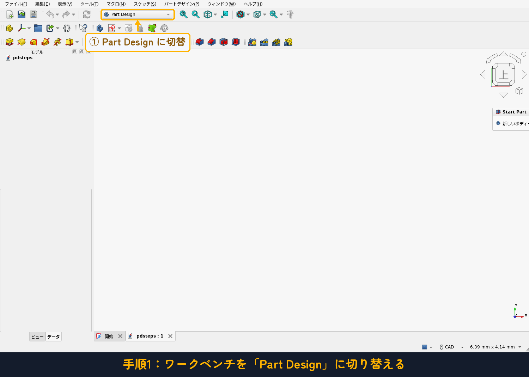Select the Additive Box primitive tool
529x377 pixels.
point(69,42)
